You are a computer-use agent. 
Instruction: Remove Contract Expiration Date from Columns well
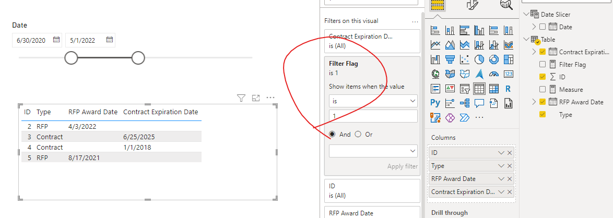510,192
